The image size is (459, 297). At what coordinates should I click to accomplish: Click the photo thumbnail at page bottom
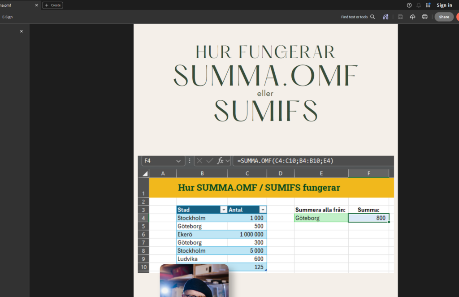pos(194,280)
